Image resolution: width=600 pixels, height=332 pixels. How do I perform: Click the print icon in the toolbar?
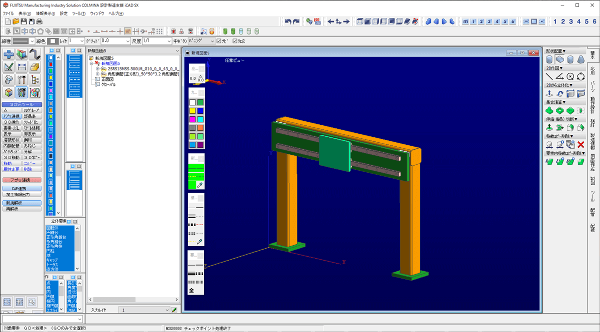tap(39, 21)
